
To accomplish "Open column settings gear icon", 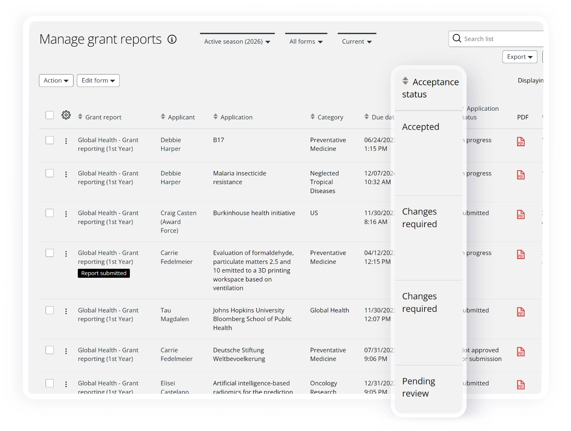I will pyautogui.click(x=66, y=115).
